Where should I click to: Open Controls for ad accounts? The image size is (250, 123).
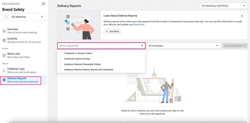coord(24,40)
